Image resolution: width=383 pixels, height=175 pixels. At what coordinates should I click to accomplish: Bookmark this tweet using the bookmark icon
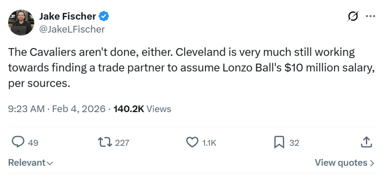click(x=279, y=142)
